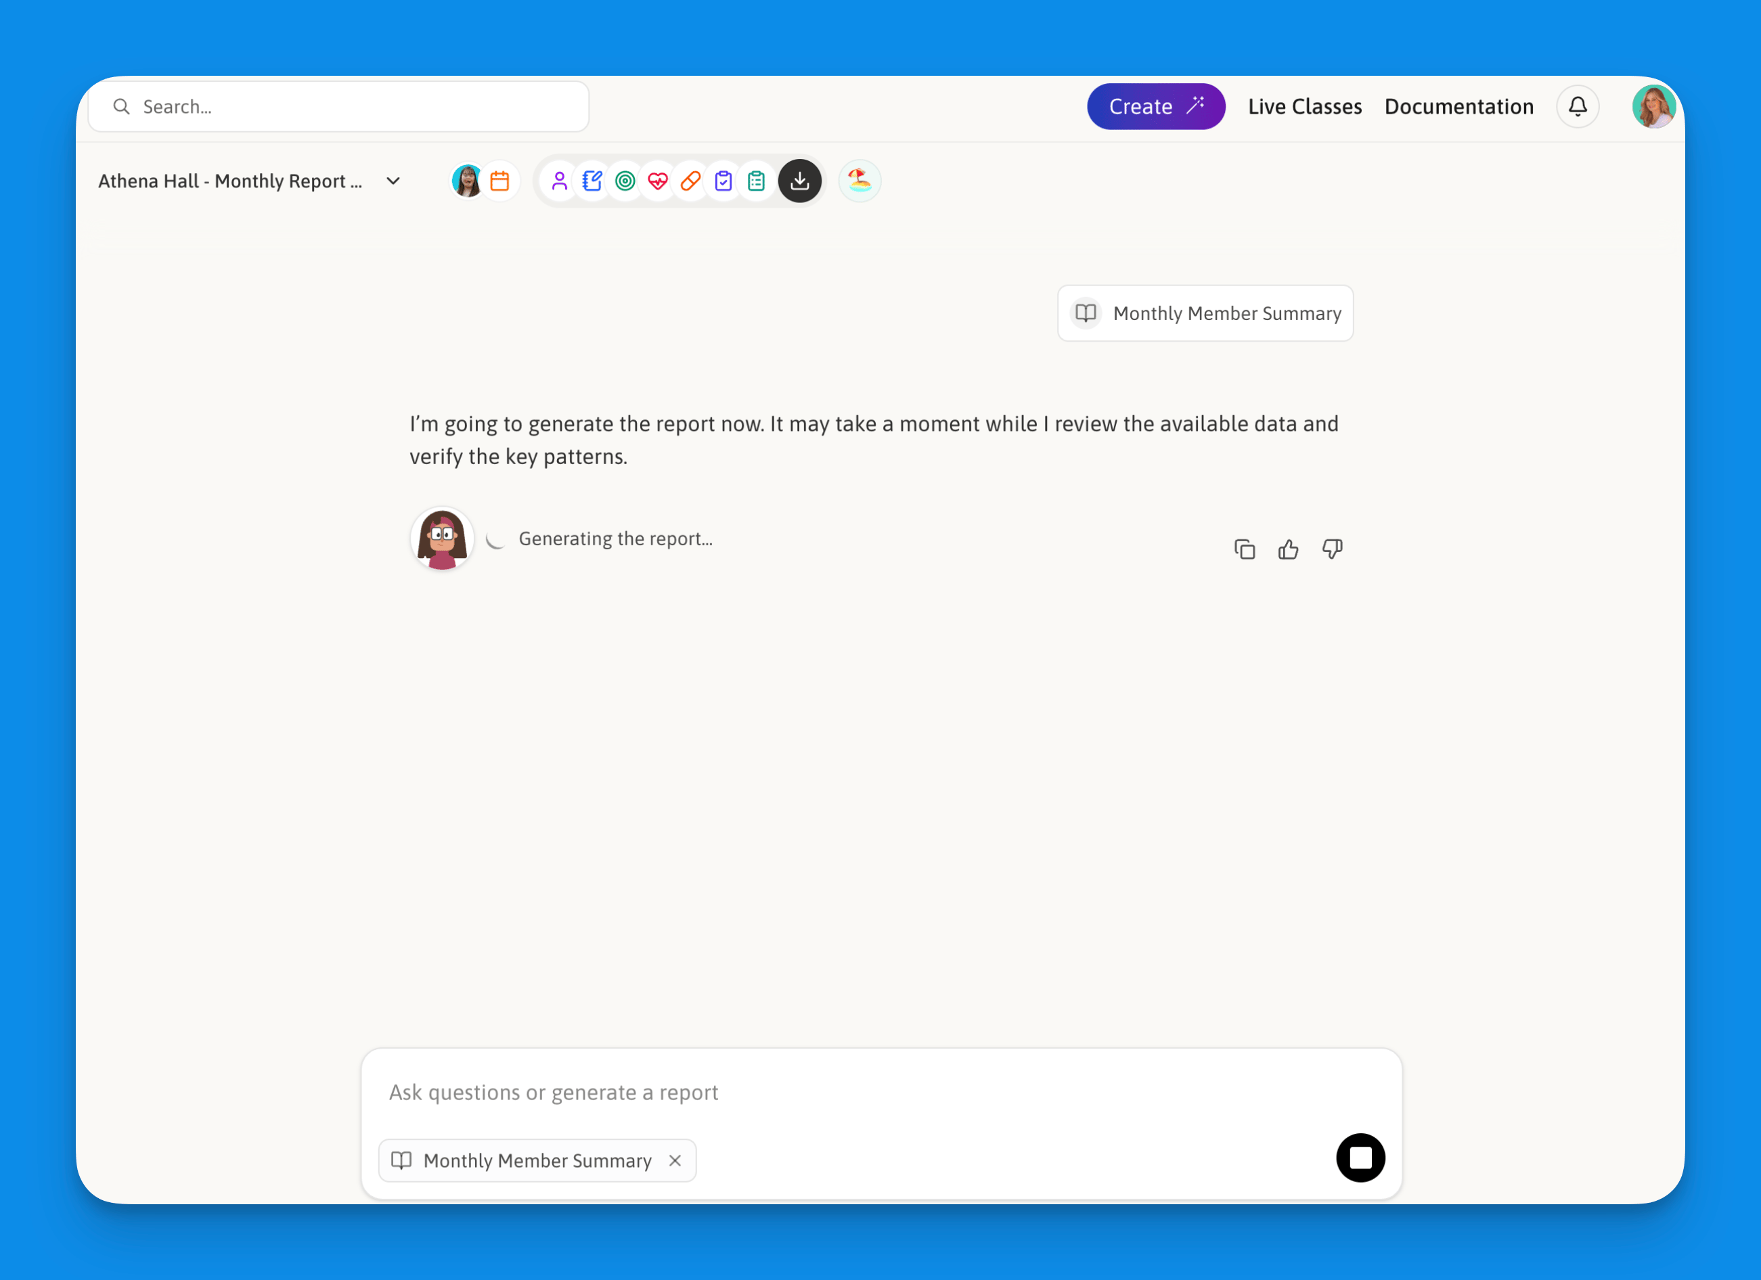Give the response a thumbs down
Viewport: 1761px width, 1280px height.
[1333, 549]
